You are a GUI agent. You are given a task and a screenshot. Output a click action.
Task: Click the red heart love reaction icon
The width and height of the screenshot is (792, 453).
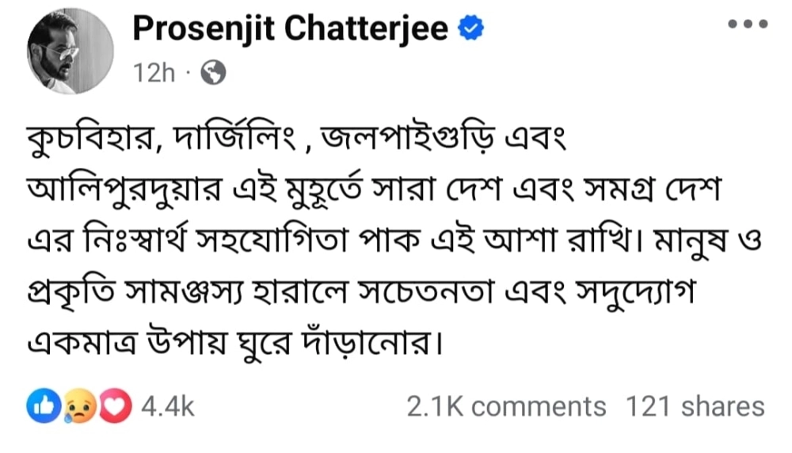pyautogui.click(x=116, y=407)
